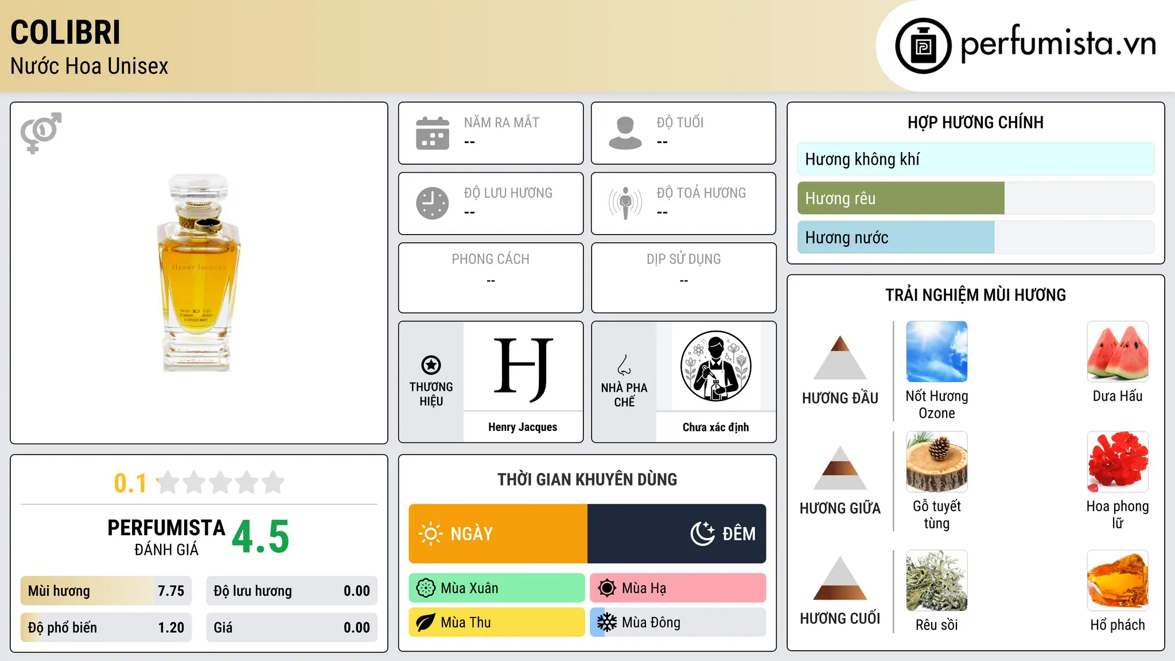Click the nose icon above Nhà pha chế

pos(624,365)
